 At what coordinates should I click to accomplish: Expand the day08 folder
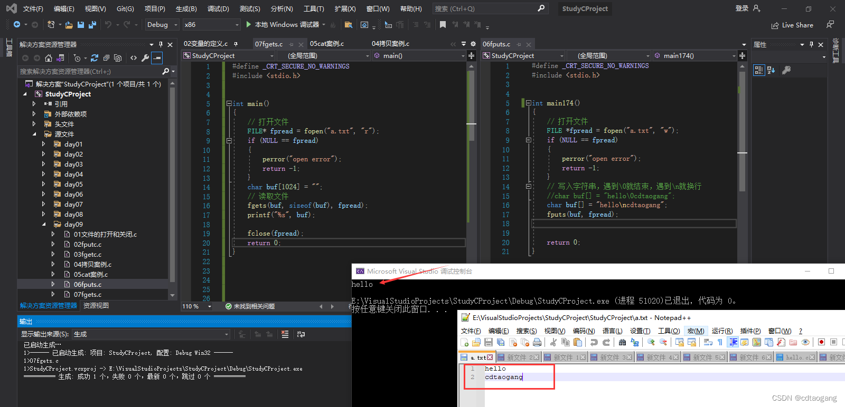pyautogui.click(x=44, y=214)
